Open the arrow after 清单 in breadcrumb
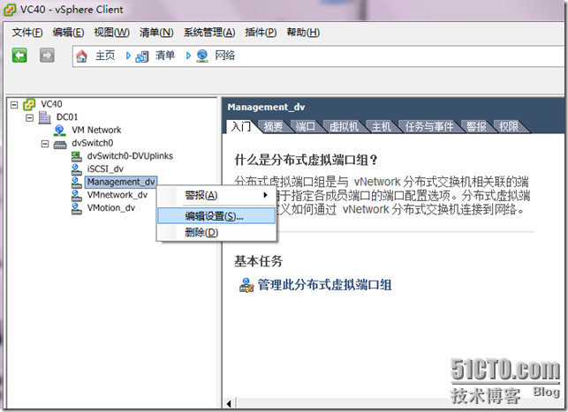 (188, 56)
